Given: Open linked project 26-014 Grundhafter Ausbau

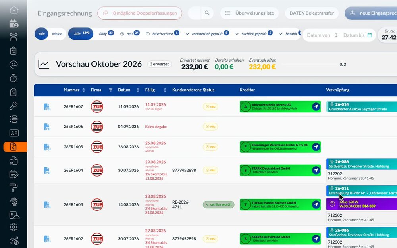Looking at the screenshot, I should coord(362,106).
